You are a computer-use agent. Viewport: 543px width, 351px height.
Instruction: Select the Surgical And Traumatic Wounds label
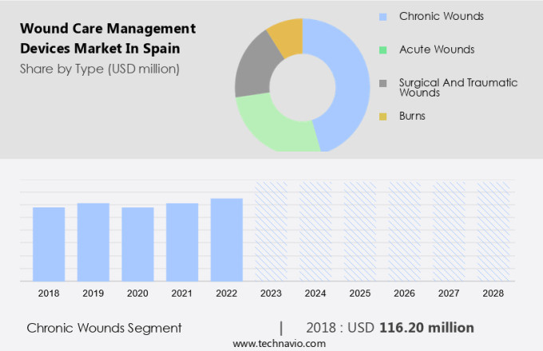coord(458,88)
